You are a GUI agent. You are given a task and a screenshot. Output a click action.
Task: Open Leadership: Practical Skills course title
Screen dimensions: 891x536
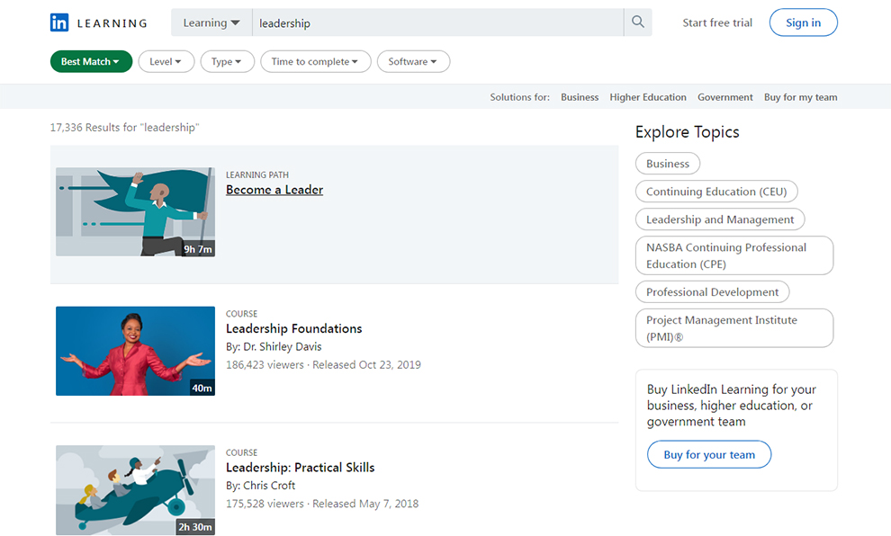(300, 468)
